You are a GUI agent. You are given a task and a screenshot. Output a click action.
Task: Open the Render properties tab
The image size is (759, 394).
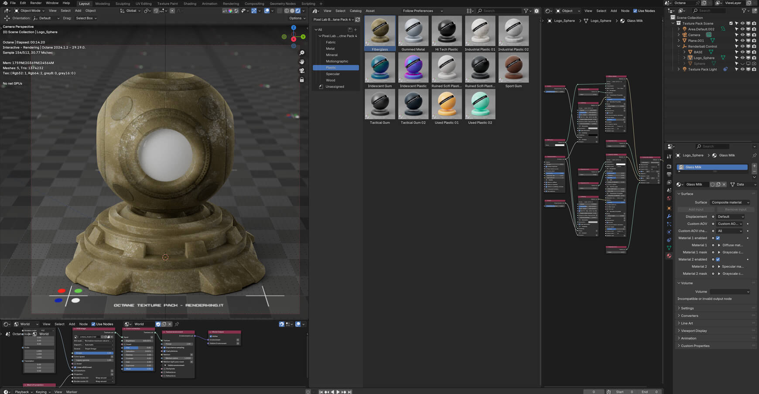[x=669, y=166]
